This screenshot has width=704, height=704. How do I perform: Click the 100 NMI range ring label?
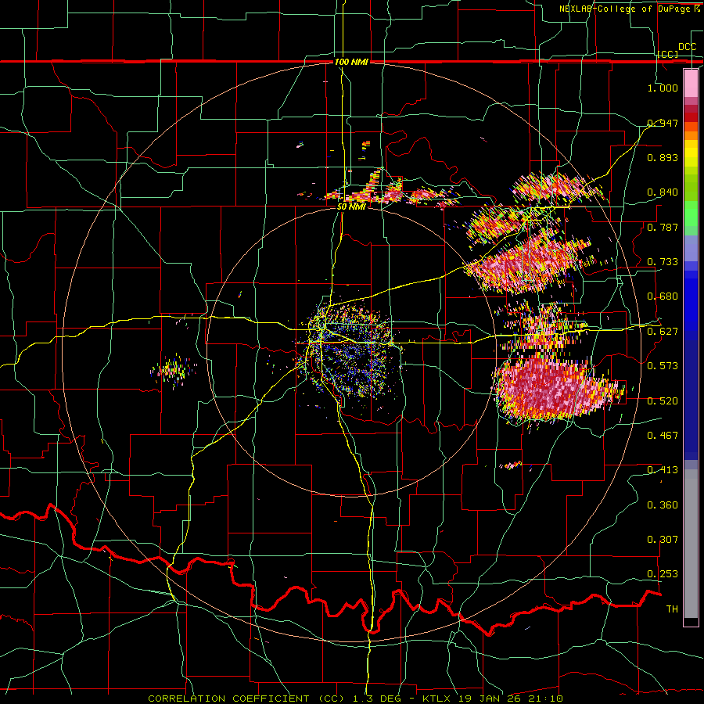(x=351, y=62)
